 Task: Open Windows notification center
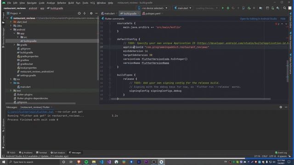(x=289, y=162)
